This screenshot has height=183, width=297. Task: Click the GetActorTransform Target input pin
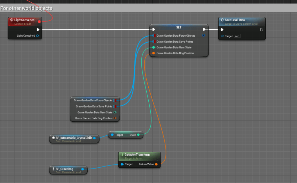(x=122, y=164)
